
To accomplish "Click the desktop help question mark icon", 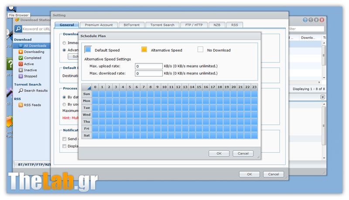I will (x=10, y=64).
